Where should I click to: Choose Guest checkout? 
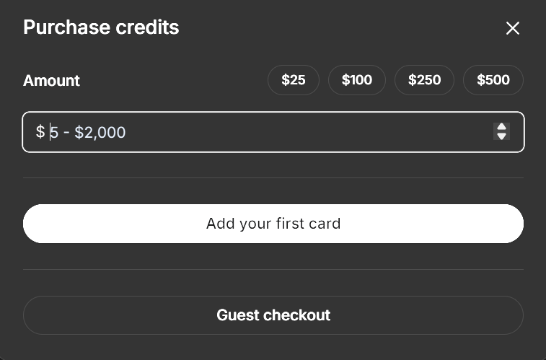pos(273,315)
